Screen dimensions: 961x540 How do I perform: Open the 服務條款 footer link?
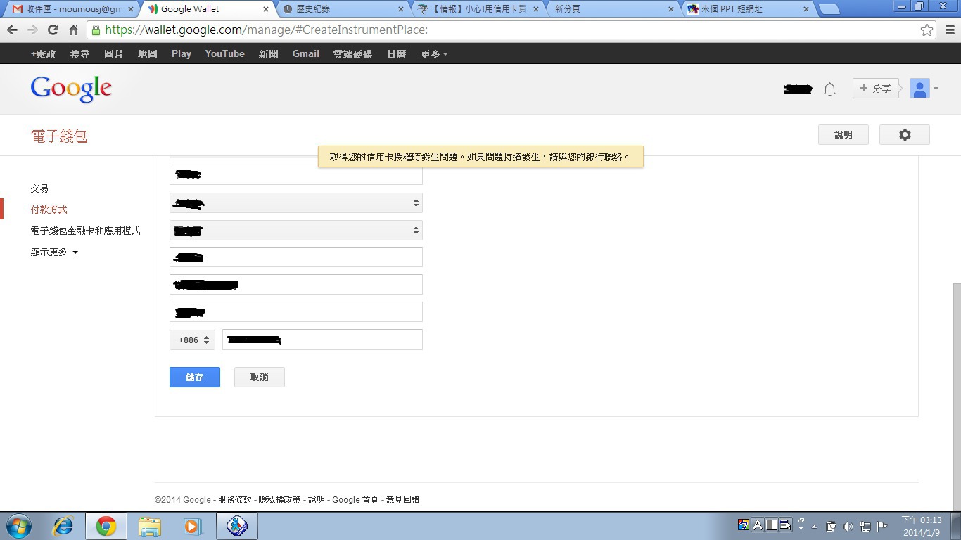tap(235, 500)
